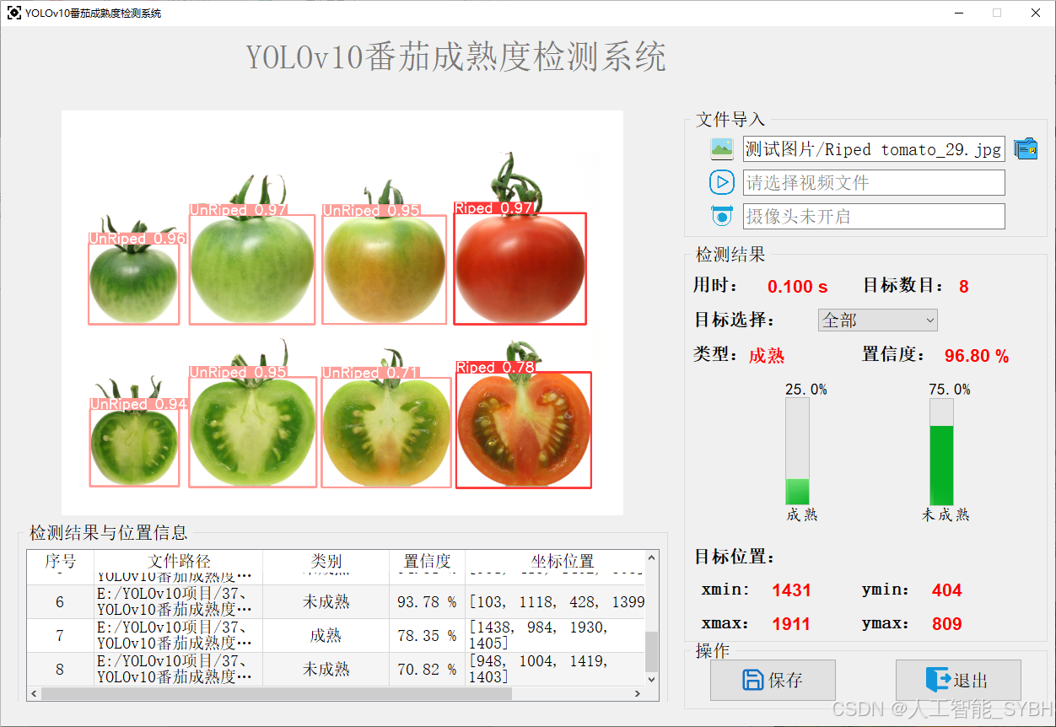Click the UnRiped 0.97 whole green tomato
This screenshot has height=727, width=1056.
click(x=252, y=269)
